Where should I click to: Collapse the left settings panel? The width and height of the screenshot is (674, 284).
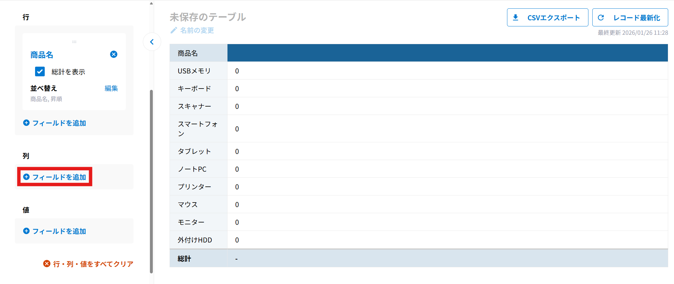pyautogui.click(x=152, y=42)
